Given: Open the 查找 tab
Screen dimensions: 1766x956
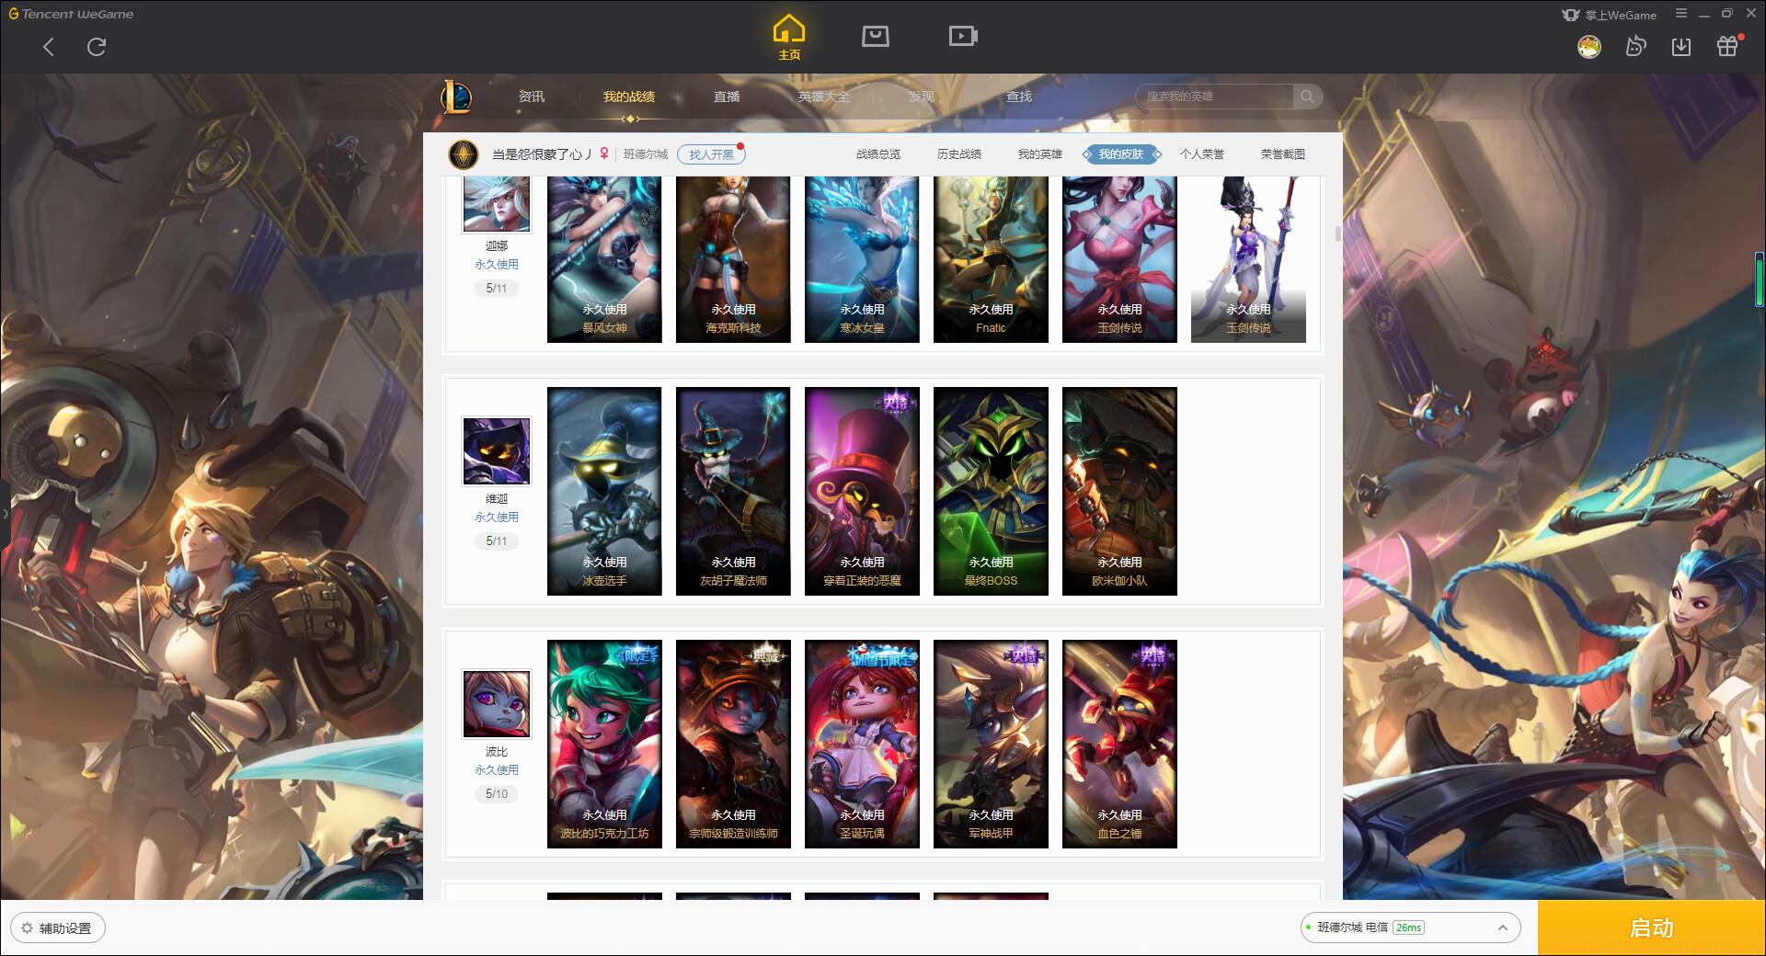Looking at the screenshot, I should (x=1019, y=97).
